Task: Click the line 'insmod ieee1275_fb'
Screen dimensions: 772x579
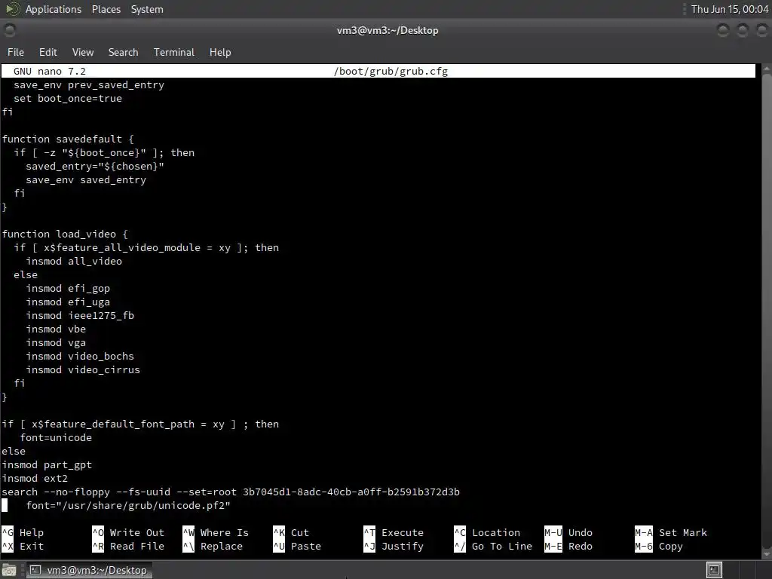Action: (x=80, y=316)
